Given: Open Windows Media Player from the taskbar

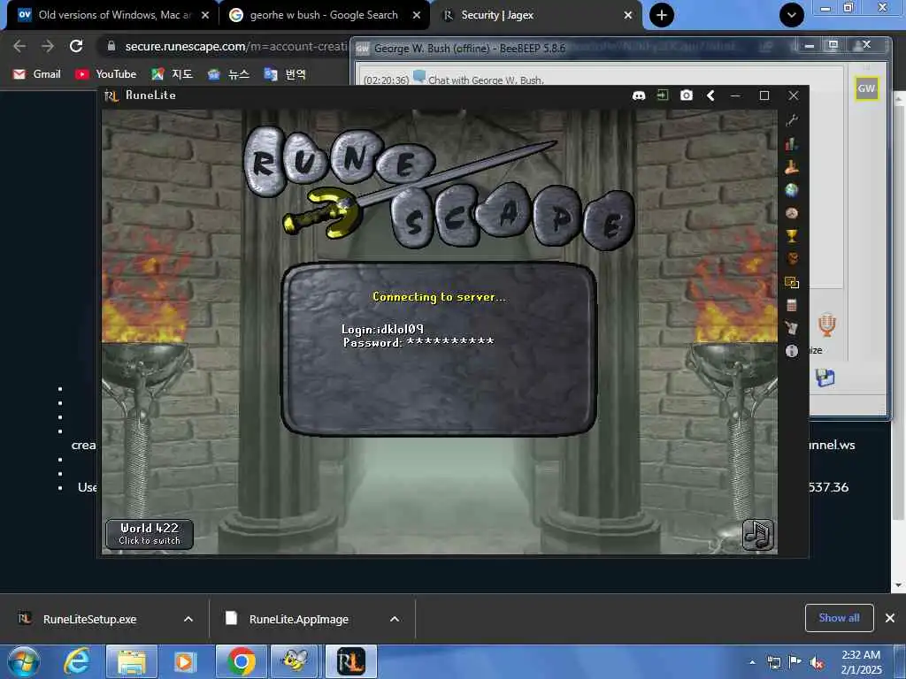Looking at the screenshot, I should coord(185,661).
